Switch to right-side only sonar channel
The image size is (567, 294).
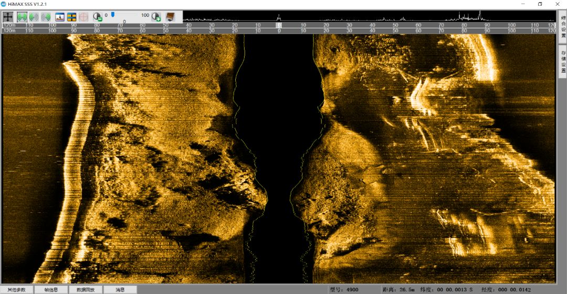click(x=46, y=17)
